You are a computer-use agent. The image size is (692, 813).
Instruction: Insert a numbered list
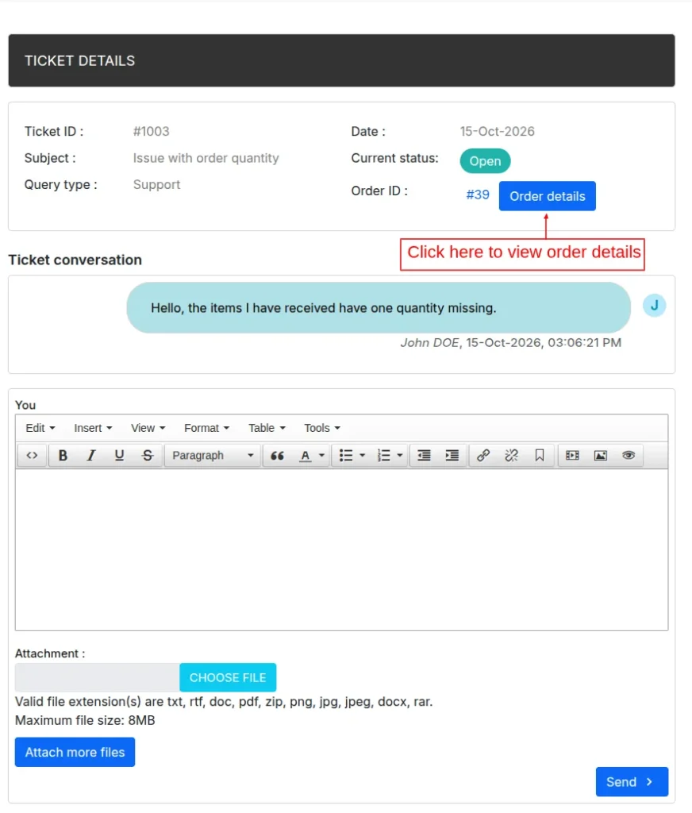[x=383, y=455]
